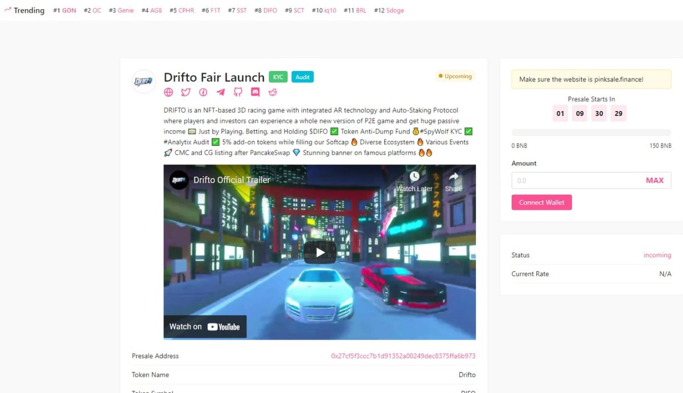Click the DRIFTO project description paragraph

(x=319, y=132)
